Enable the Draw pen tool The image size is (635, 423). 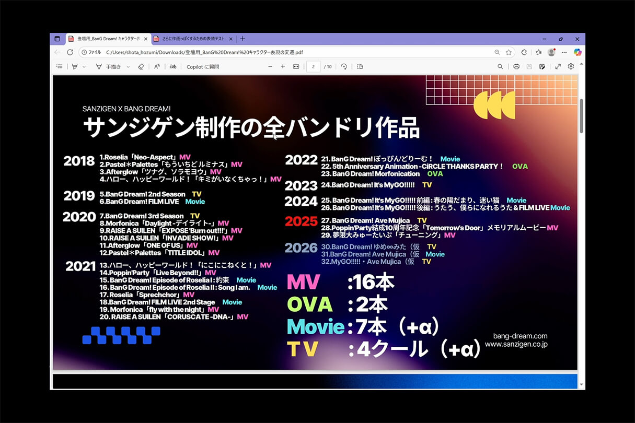pos(75,66)
